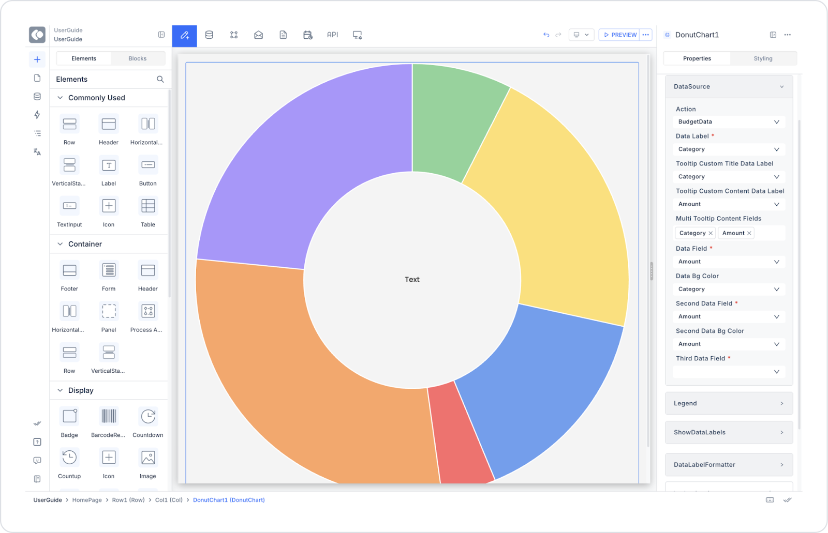Open the actions lightning icon in sidebar

[x=37, y=115]
